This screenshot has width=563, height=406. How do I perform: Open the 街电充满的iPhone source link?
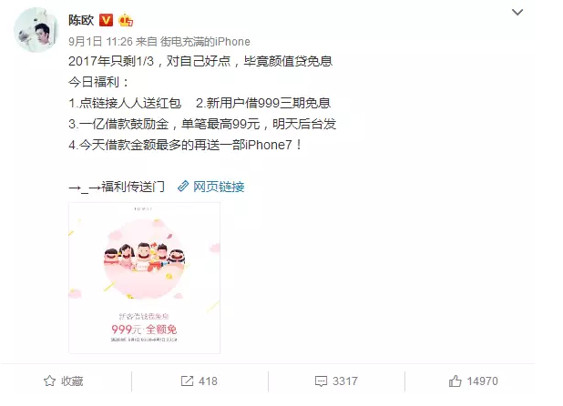(205, 42)
